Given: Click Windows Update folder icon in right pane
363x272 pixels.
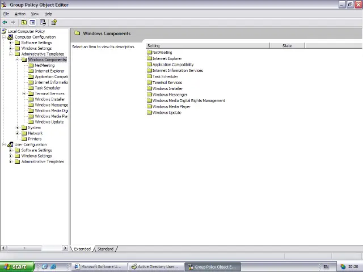Looking at the screenshot, I should [149, 112].
